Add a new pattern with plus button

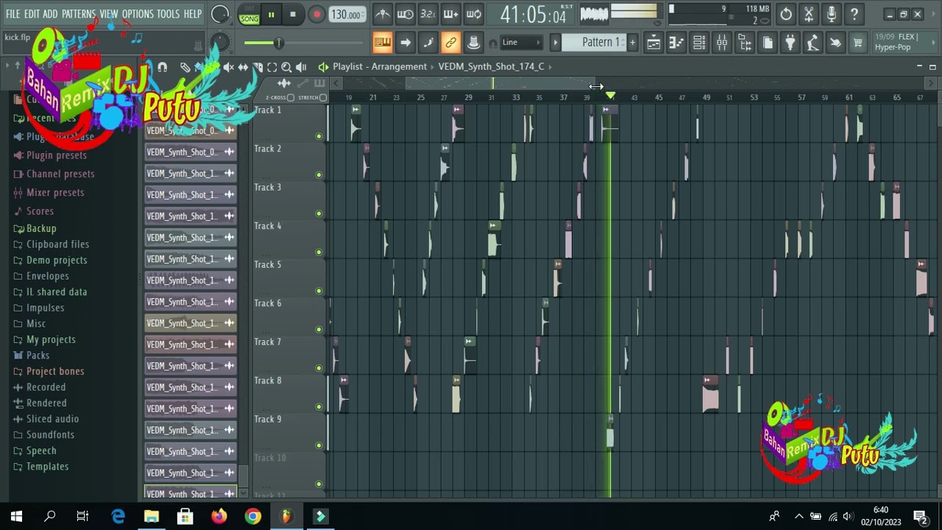tap(632, 43)
